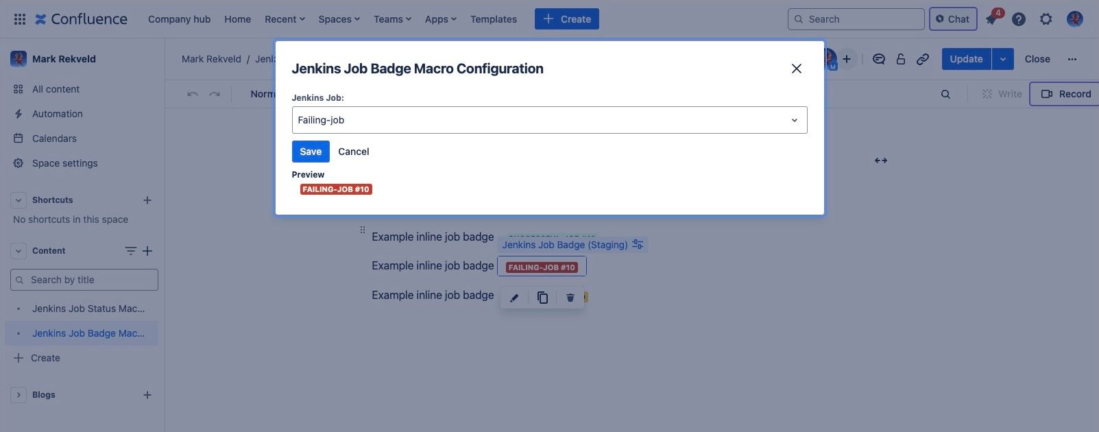Collapse the Shortcuts section
This screenshot has height=432, width=1099.
click(19, 200)
